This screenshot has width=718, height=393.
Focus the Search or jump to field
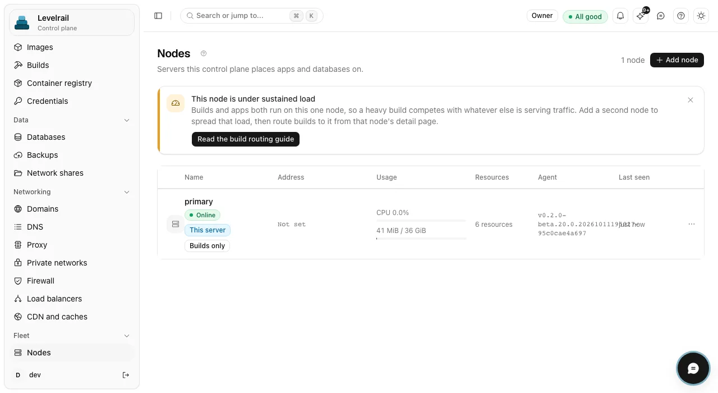(252, 16)
